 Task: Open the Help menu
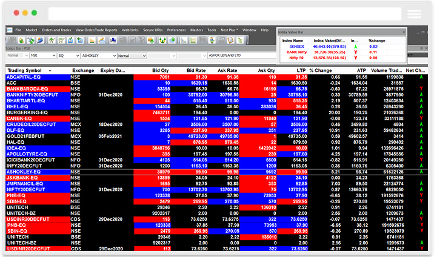pyautogui.click(x=265, y=30)
